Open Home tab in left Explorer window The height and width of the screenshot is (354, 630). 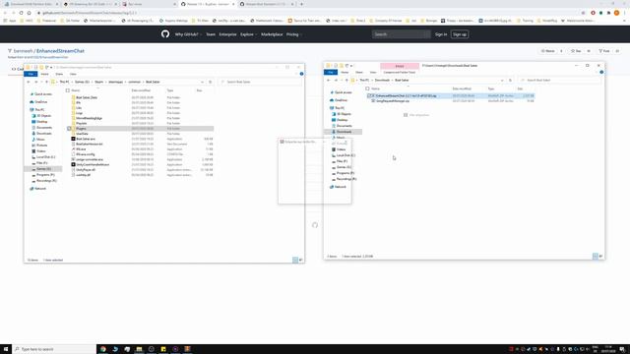(44, 74)
